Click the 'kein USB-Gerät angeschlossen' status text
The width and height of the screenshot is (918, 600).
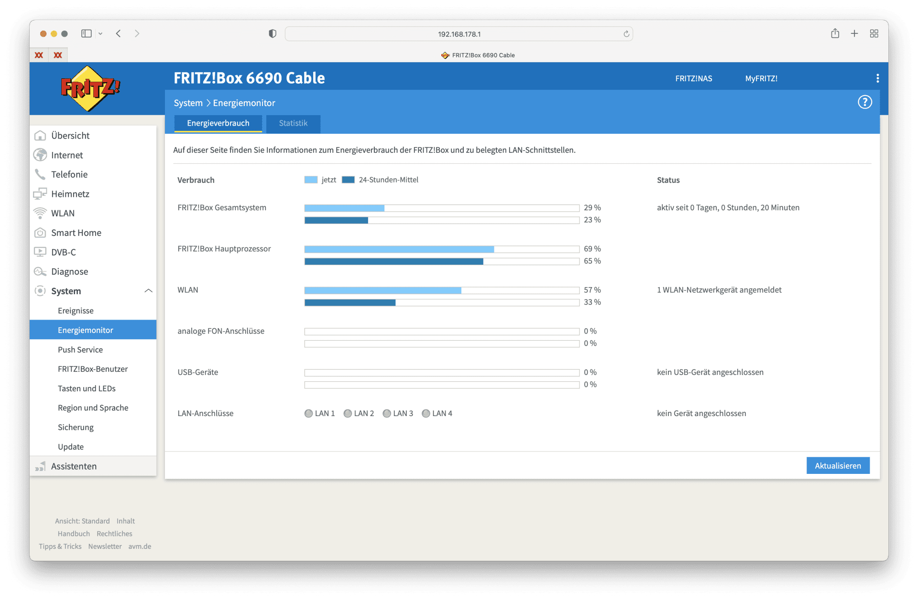[710, 372]
